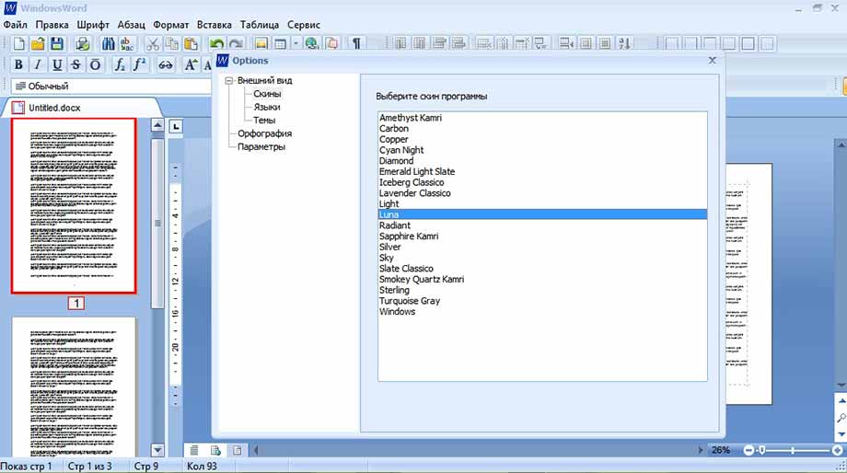Choose the Carbon skin
The height and width of the screenshot is (473, 847).
tap(542, 129)
